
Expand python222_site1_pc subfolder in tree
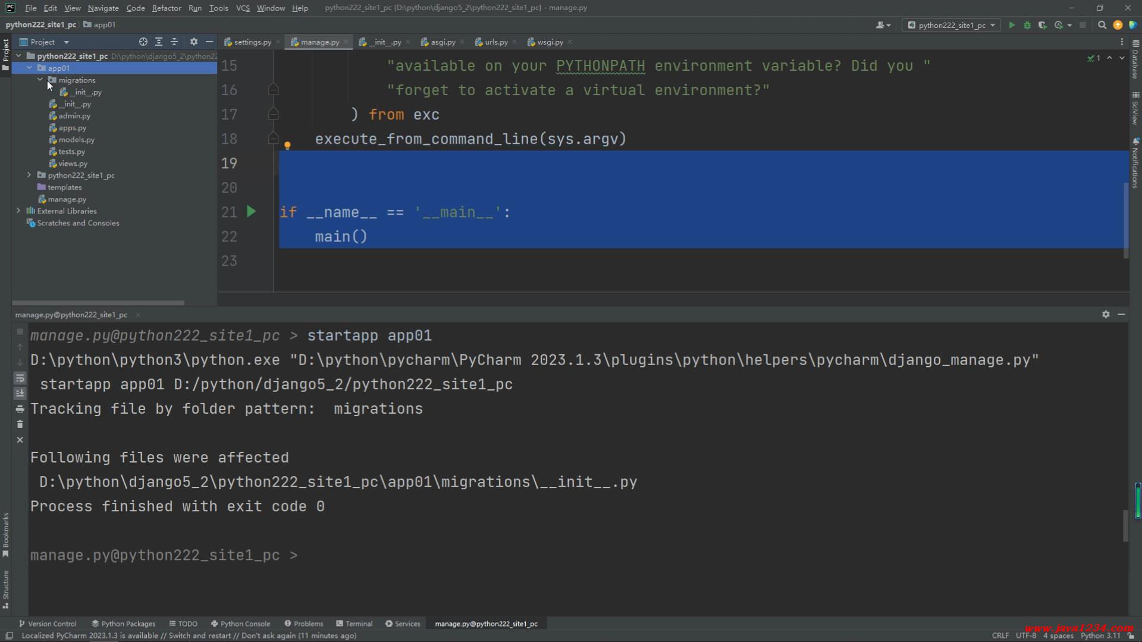[29, 175]
